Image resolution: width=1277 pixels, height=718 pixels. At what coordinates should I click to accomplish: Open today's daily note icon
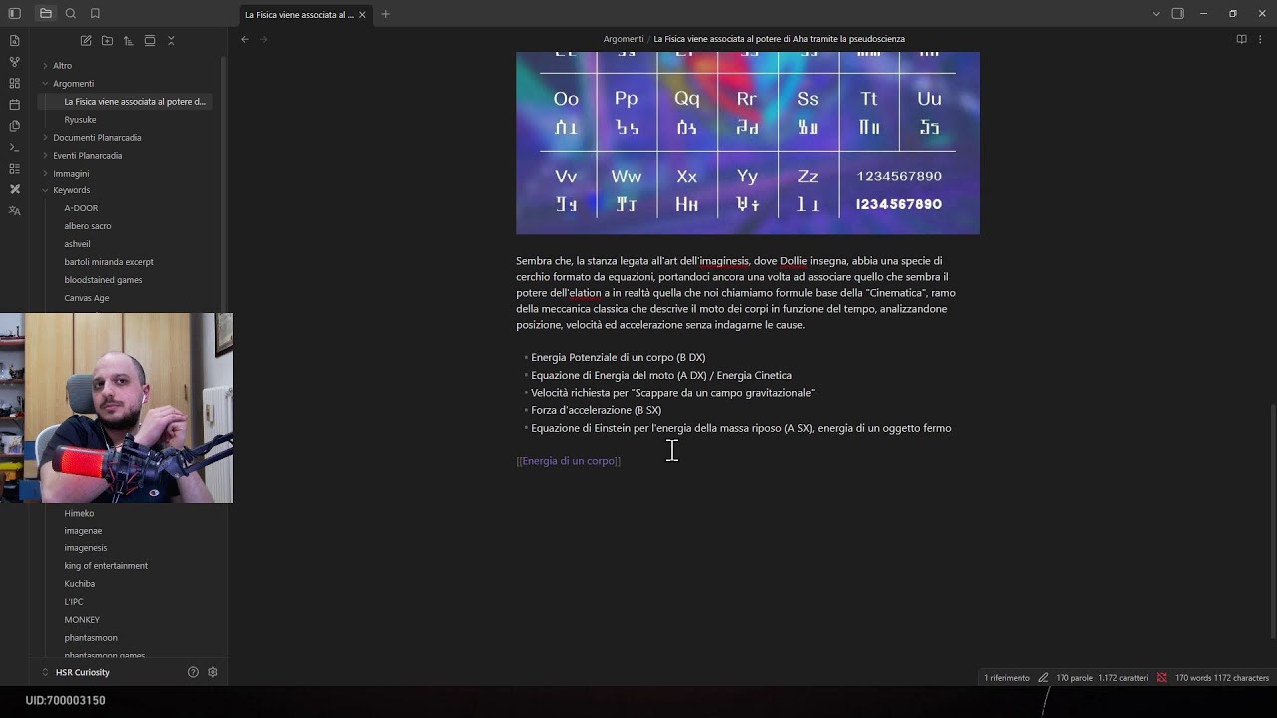point(14,105)
